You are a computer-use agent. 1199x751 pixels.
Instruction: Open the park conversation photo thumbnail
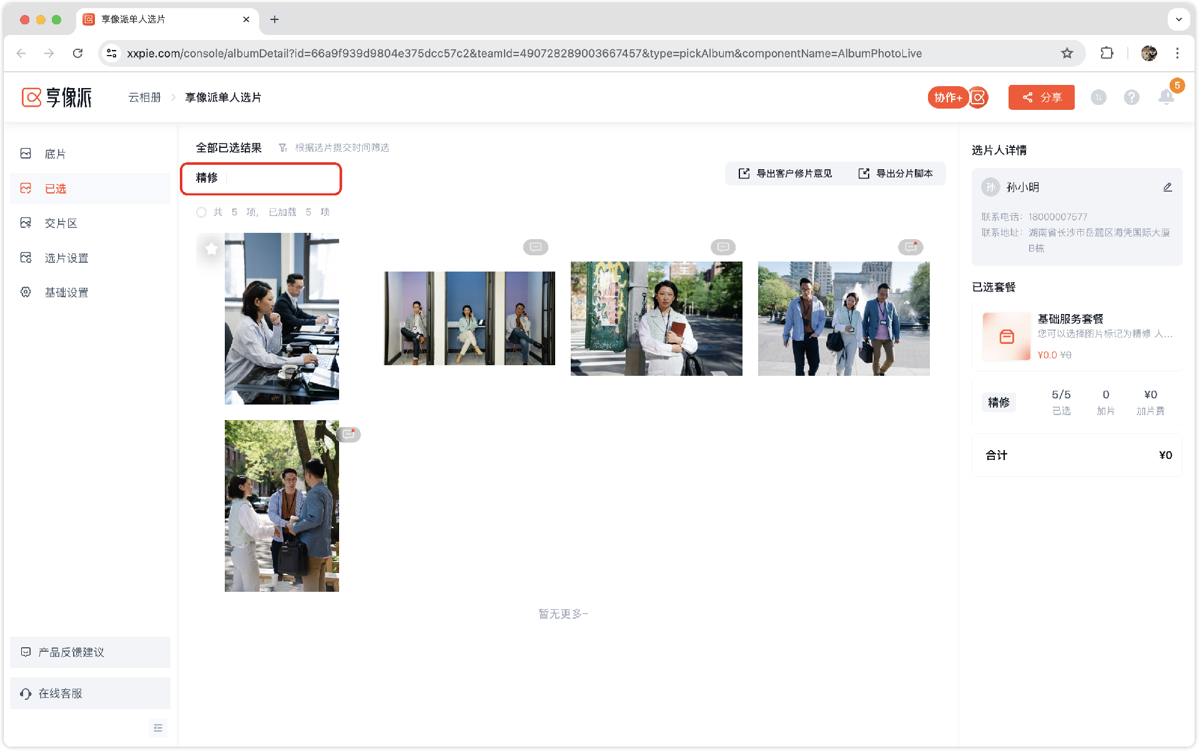282,506
